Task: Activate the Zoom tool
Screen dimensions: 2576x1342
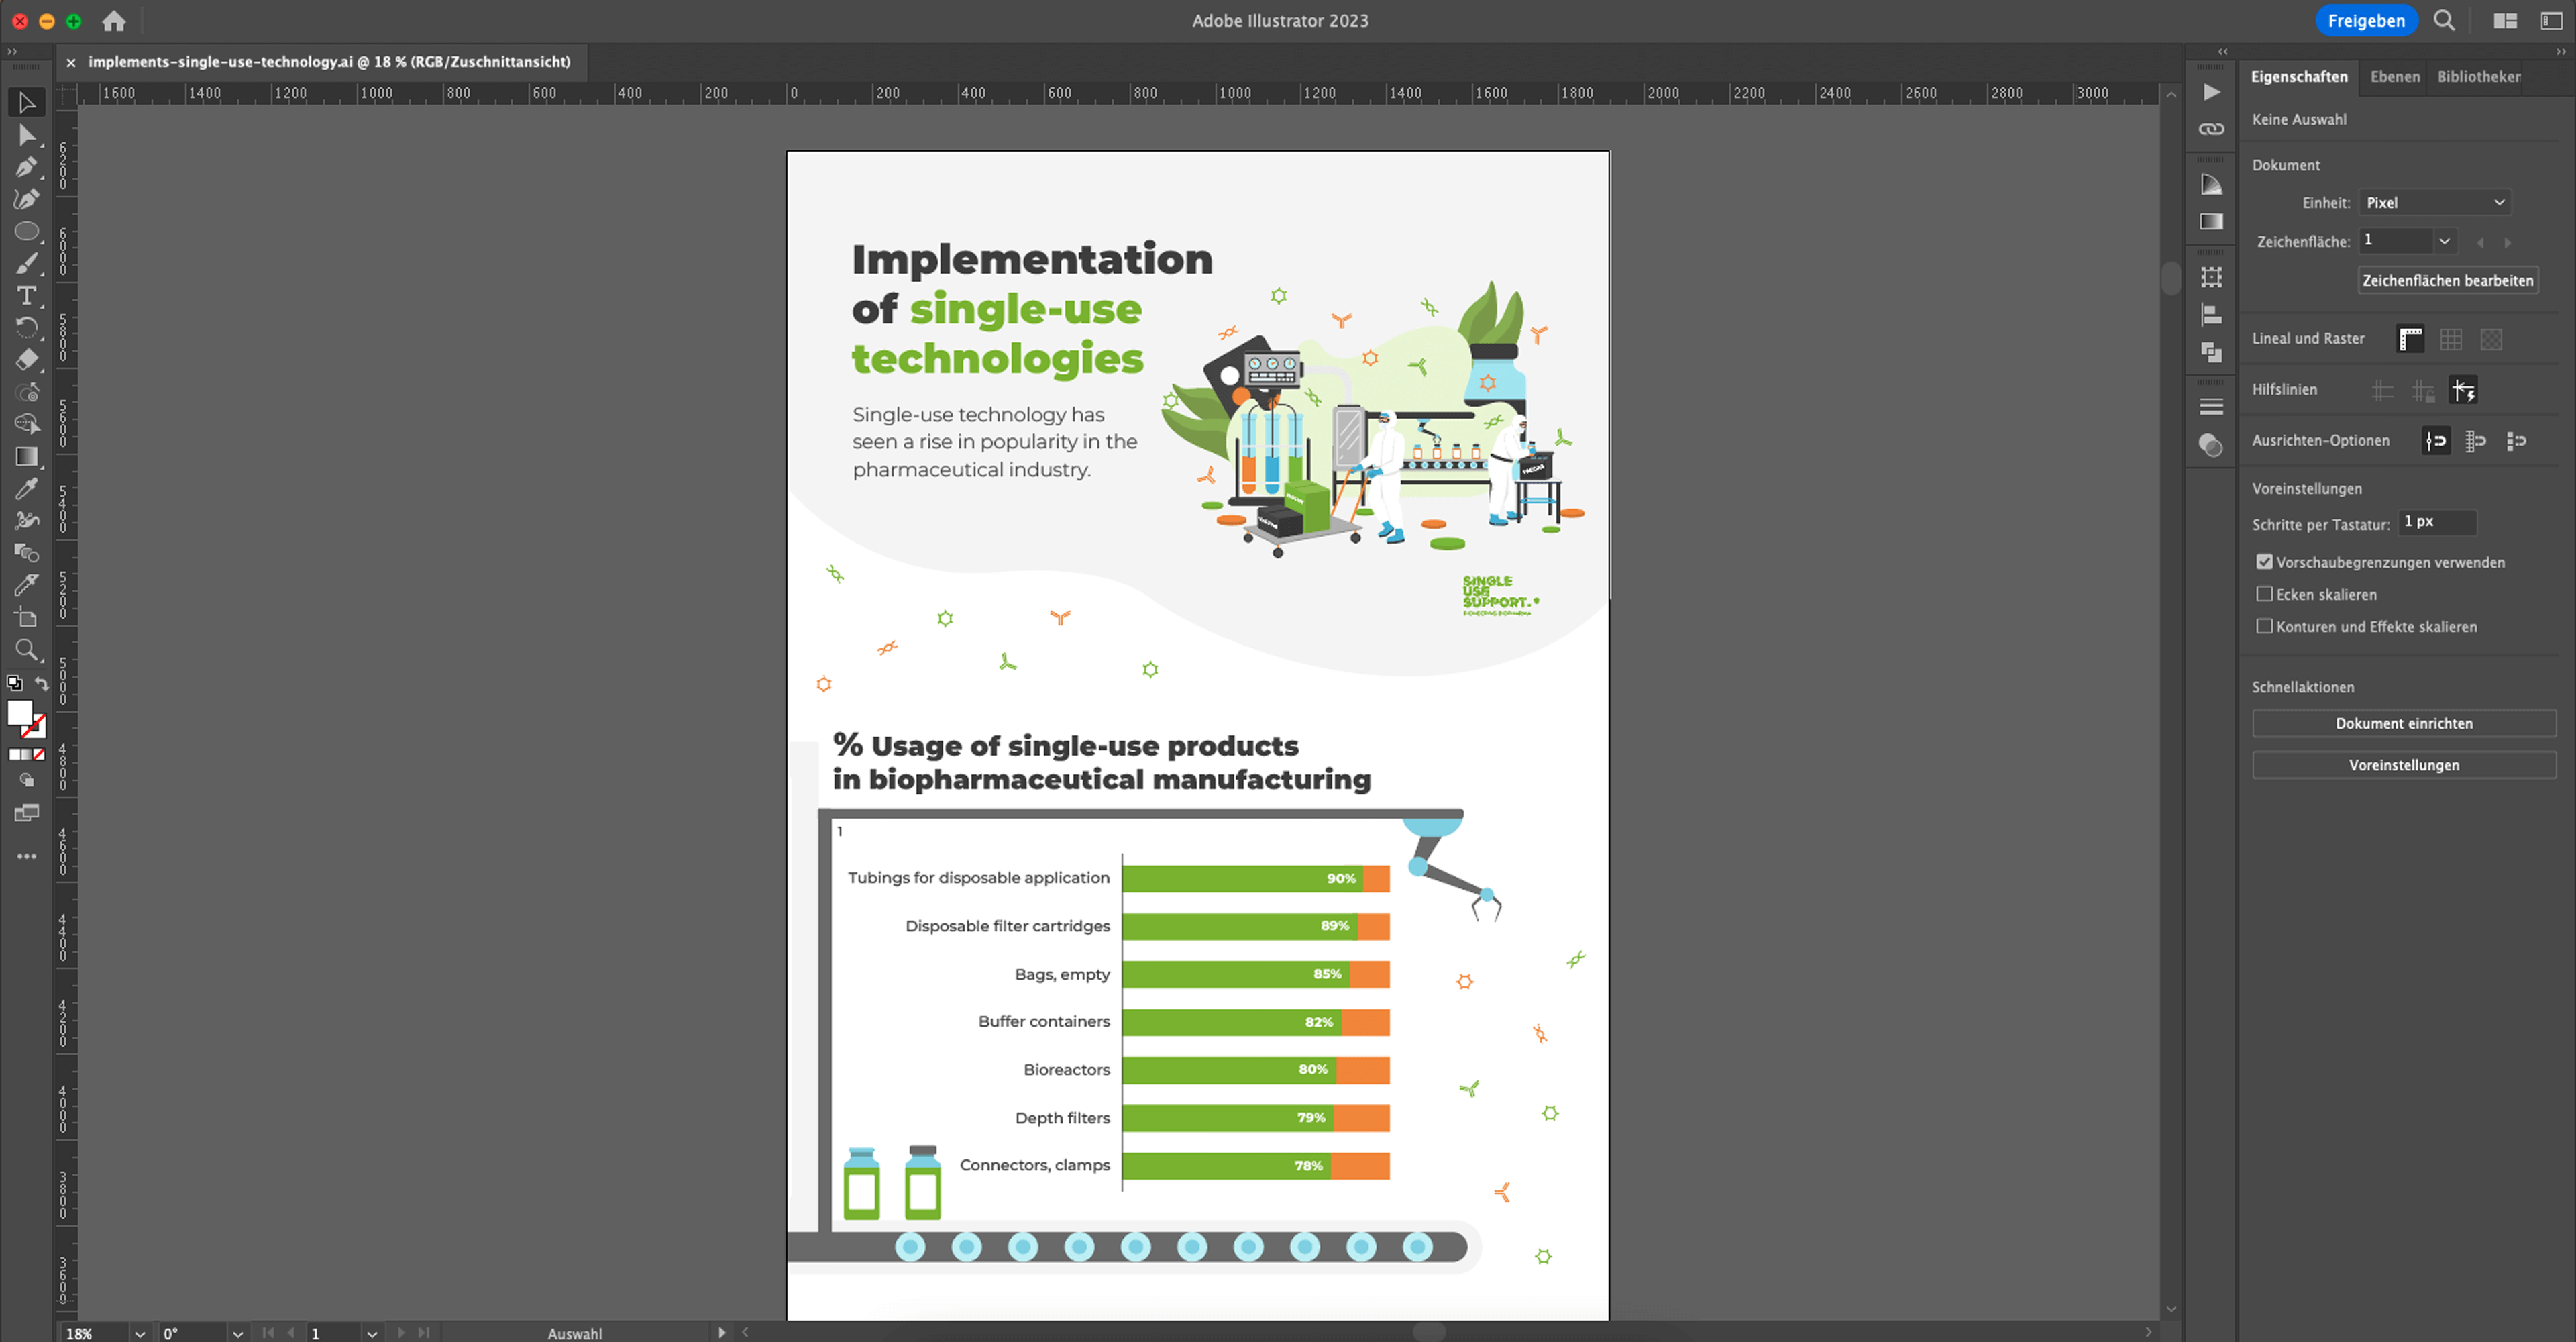Action: tap(27, 651)
